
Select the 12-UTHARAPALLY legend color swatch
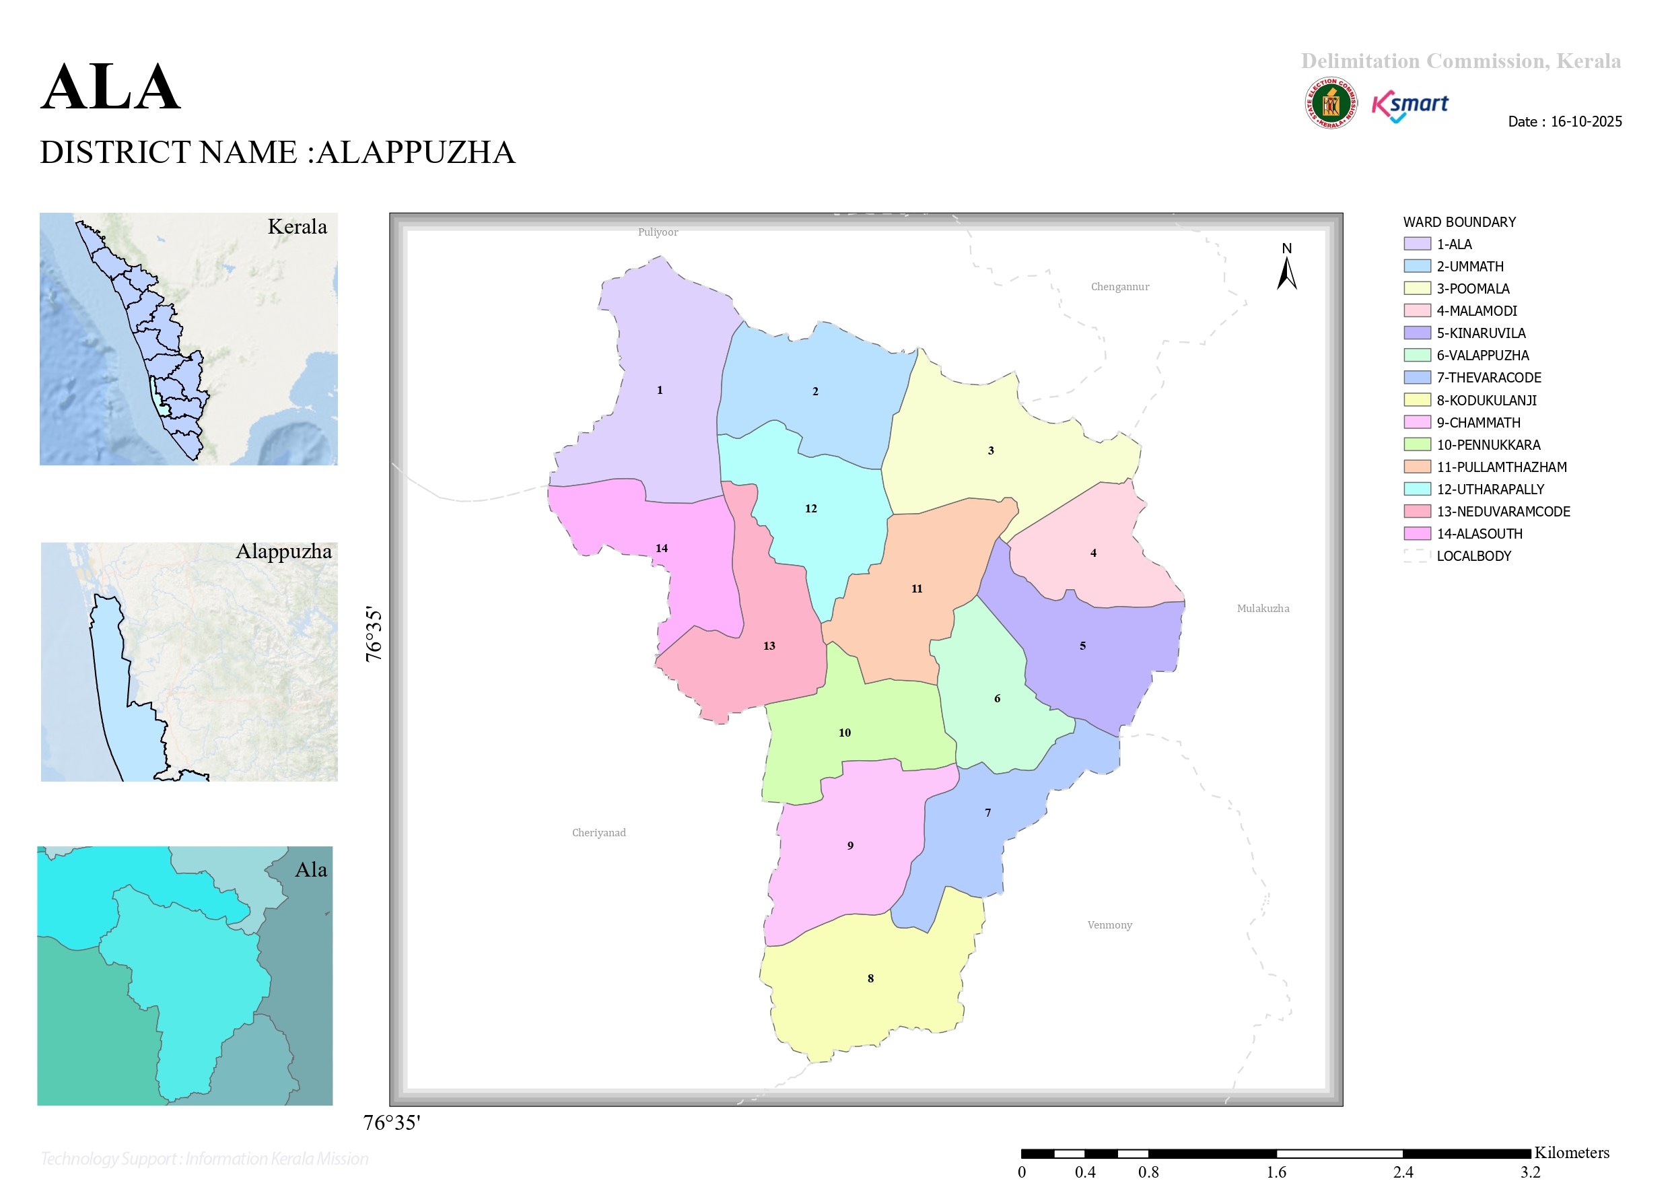[x=1417, y=489]
